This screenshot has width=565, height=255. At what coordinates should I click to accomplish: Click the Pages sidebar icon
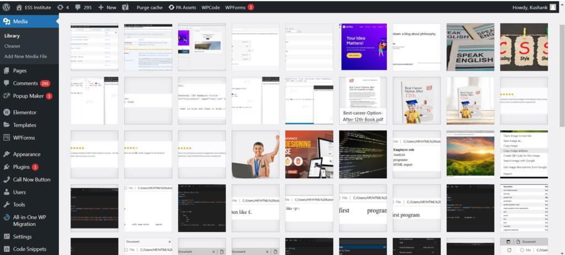(7, 70)
